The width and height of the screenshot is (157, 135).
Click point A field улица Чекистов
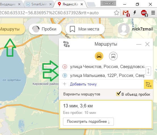107,67
